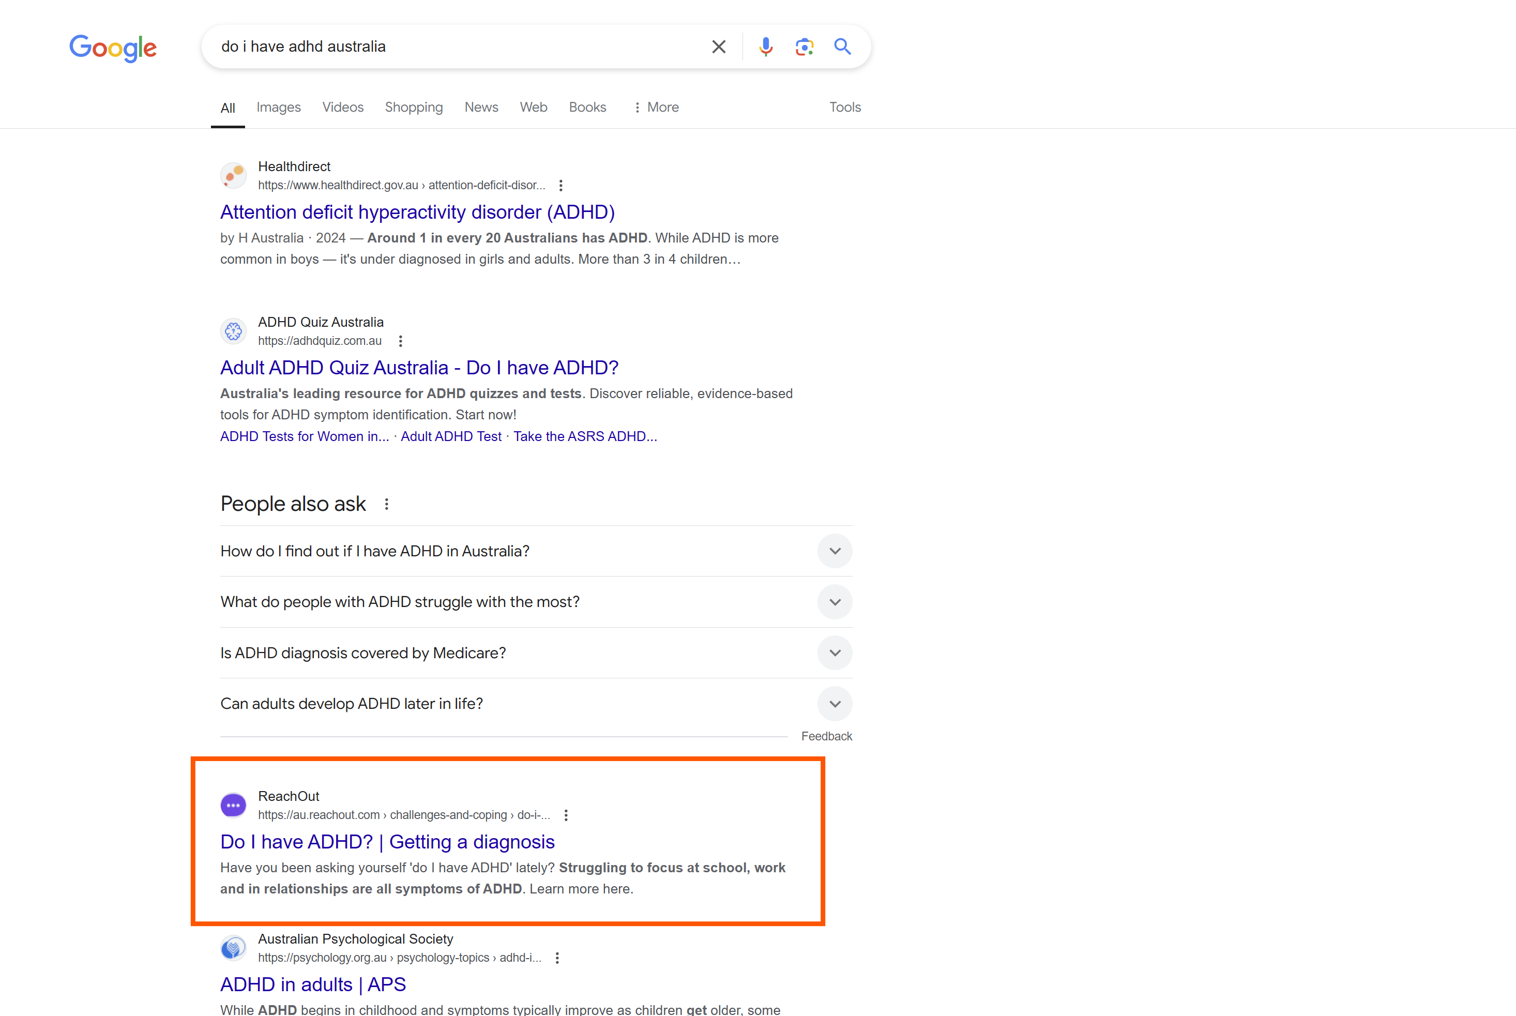Click the healthdirect.gov.au URL text
Screen dimensions: 1516x1016
tap(402, 185)
